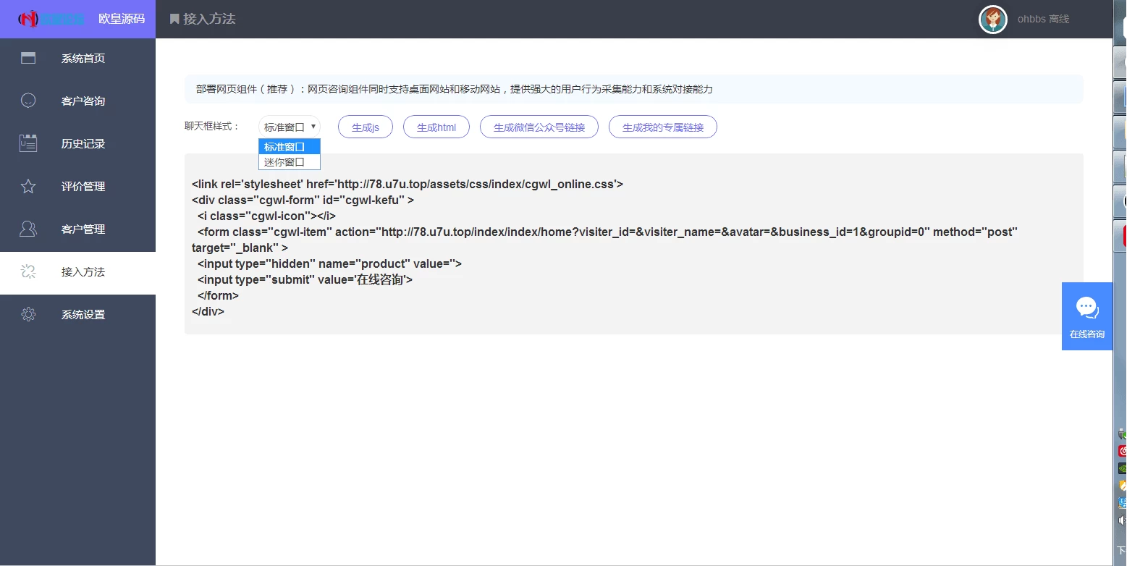Choose 迷你窗口 option from dropdown list
Screen dimensions: 1127x566
(290, 162)
